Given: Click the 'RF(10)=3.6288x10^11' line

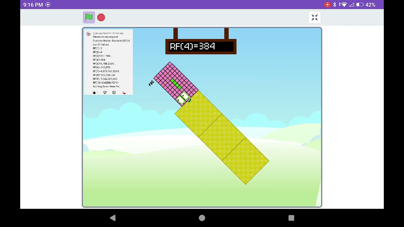Looking at the screenshot, I should (105, 82).
